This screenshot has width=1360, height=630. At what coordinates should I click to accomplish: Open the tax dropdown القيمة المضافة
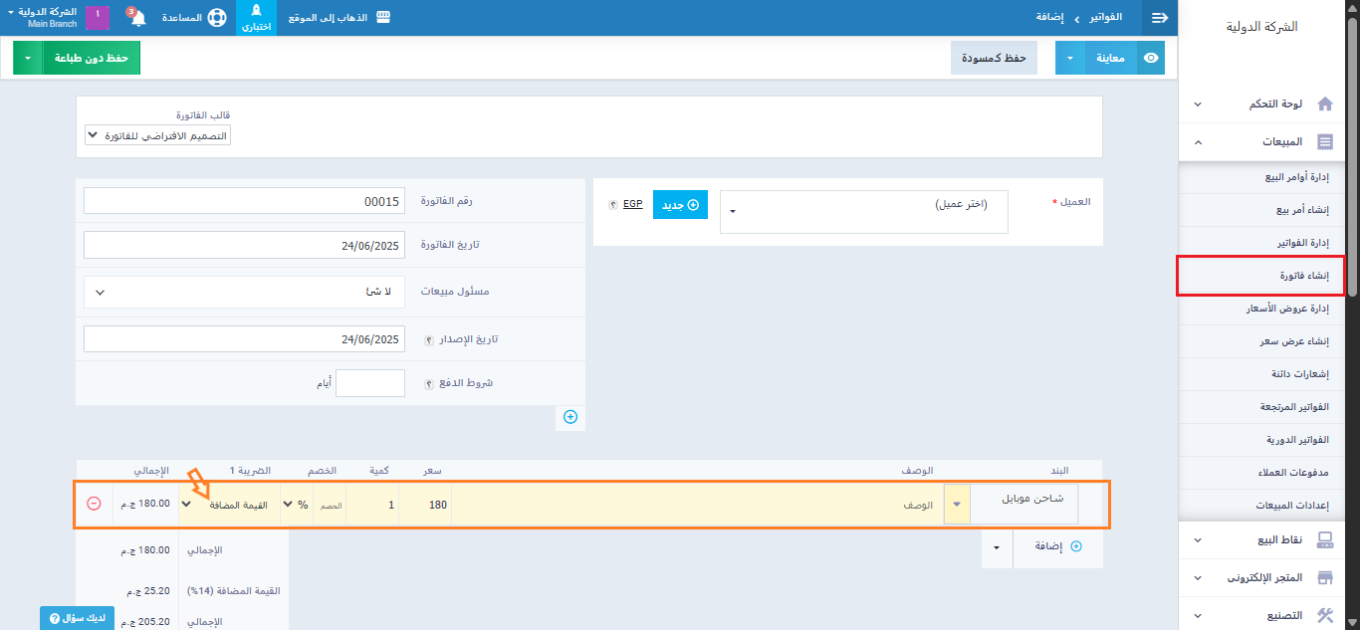tap(230, 505)
